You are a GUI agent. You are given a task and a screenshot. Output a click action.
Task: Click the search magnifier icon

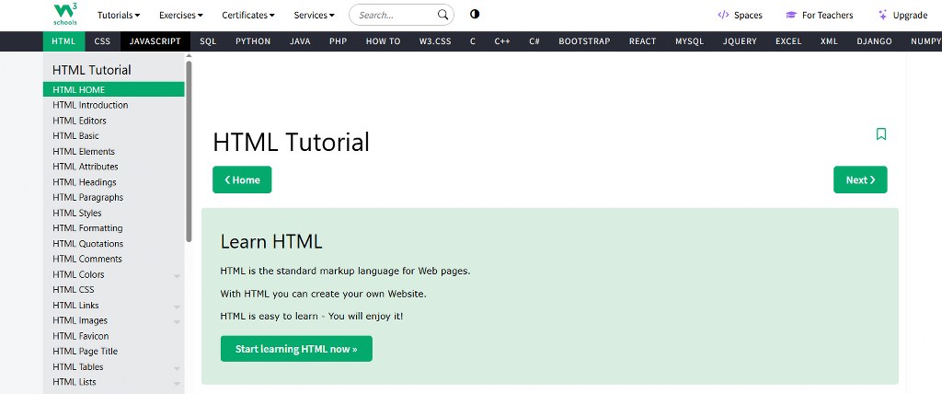pyautogui.click(x=442, y=15)
